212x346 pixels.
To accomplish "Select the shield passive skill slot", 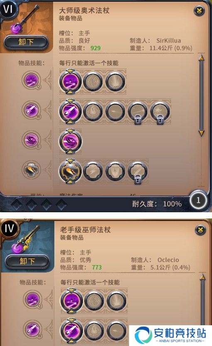I will coord(115,171).
